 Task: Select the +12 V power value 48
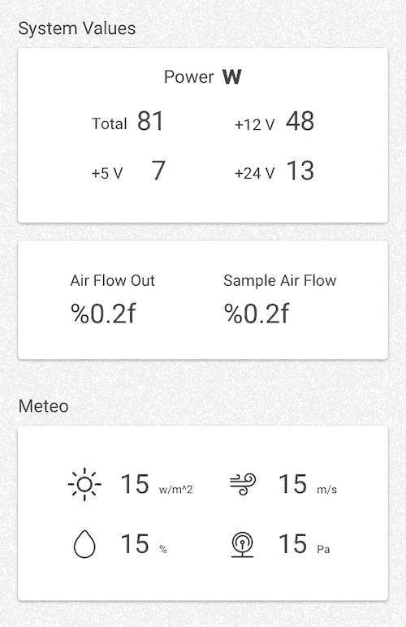pyautogui.click(x=300, y=121)
